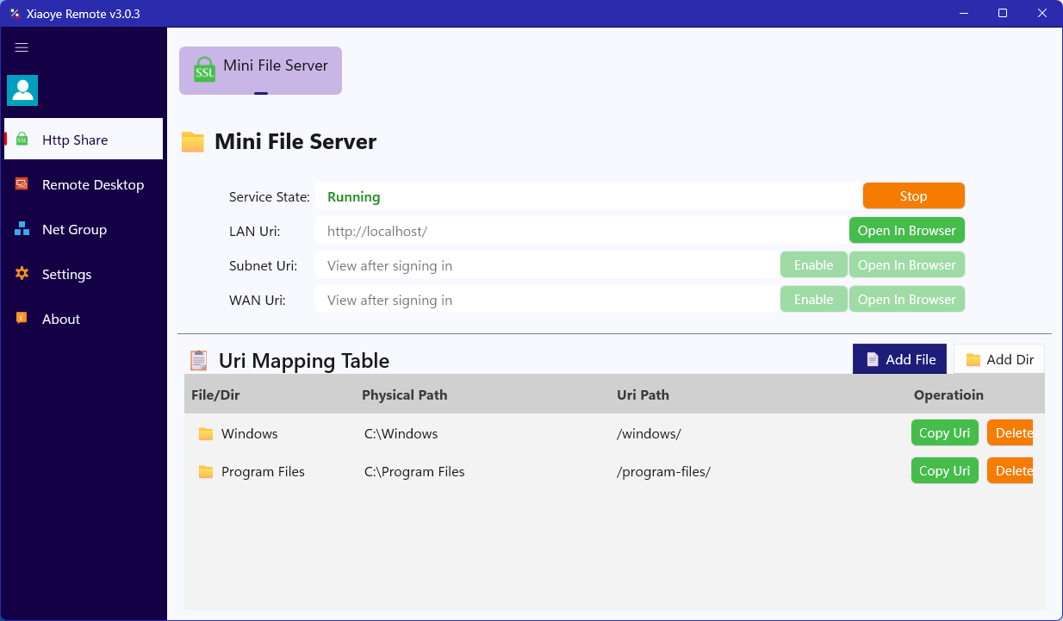Click the user profile avatar icon
The height and width of the screenshot is (621, 1063).
[x=22, y=90]
